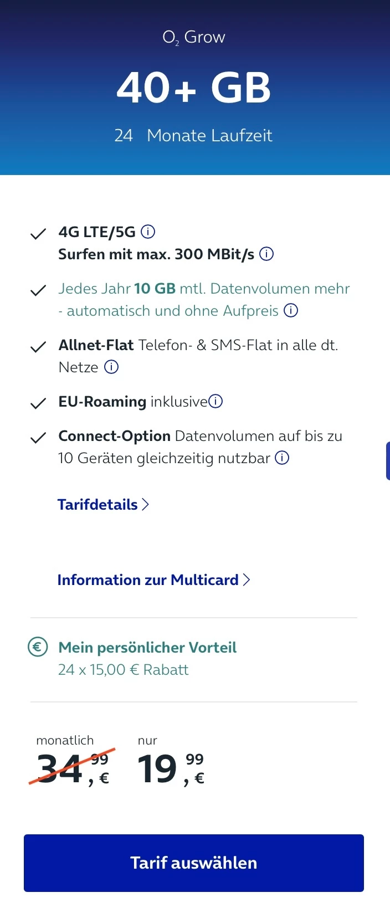
Task: Open Information zur Multicard link
Action: pyautogui.click(x=148, y=579)
